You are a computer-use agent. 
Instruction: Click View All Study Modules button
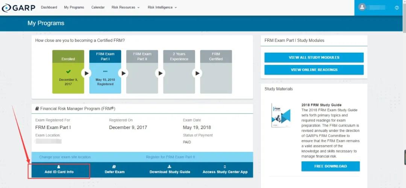coord(314,58)
